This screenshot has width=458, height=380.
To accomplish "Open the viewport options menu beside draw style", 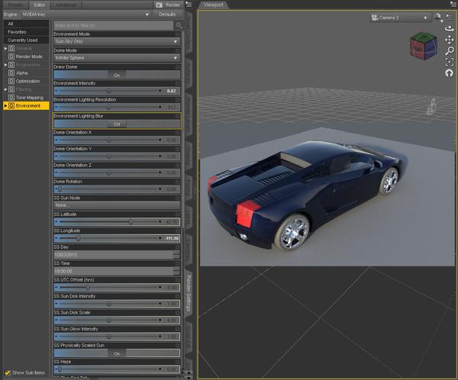I will point(448,16).
